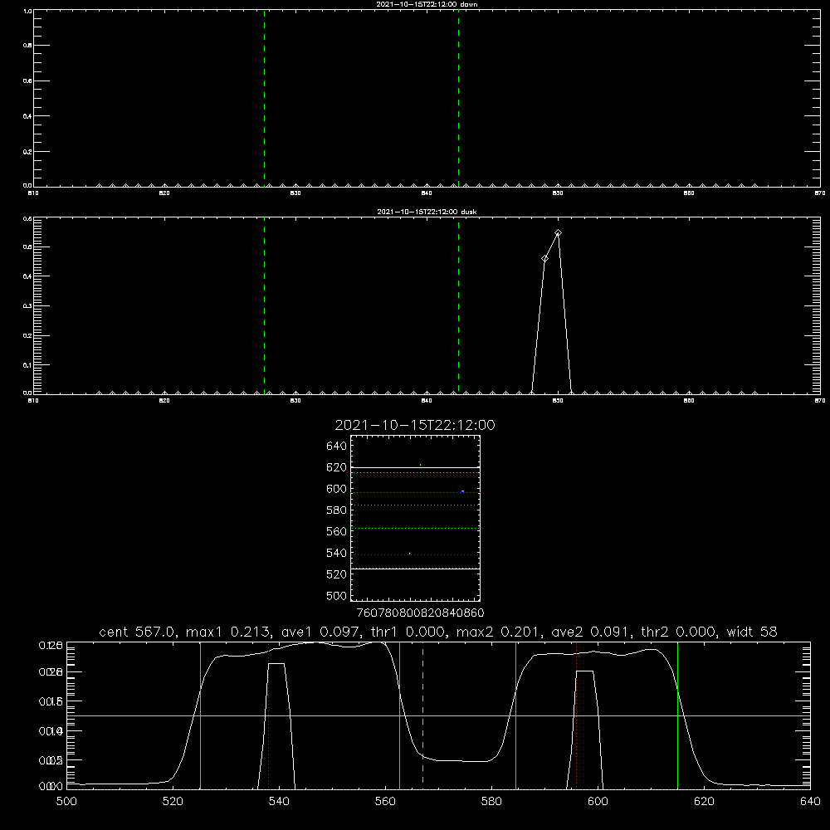The height and width of the screenshot is (830, 830).
Task: Select the highest diamond peak marker in dusk plot
Action: coord(558,233)
